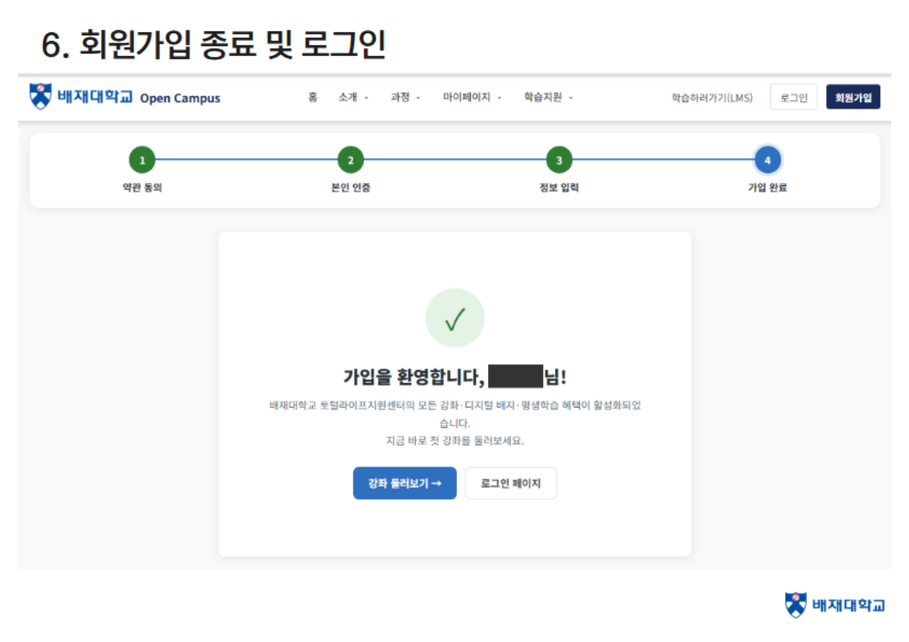Expand the 마이페이지 dropdown menu

point(472,98)
